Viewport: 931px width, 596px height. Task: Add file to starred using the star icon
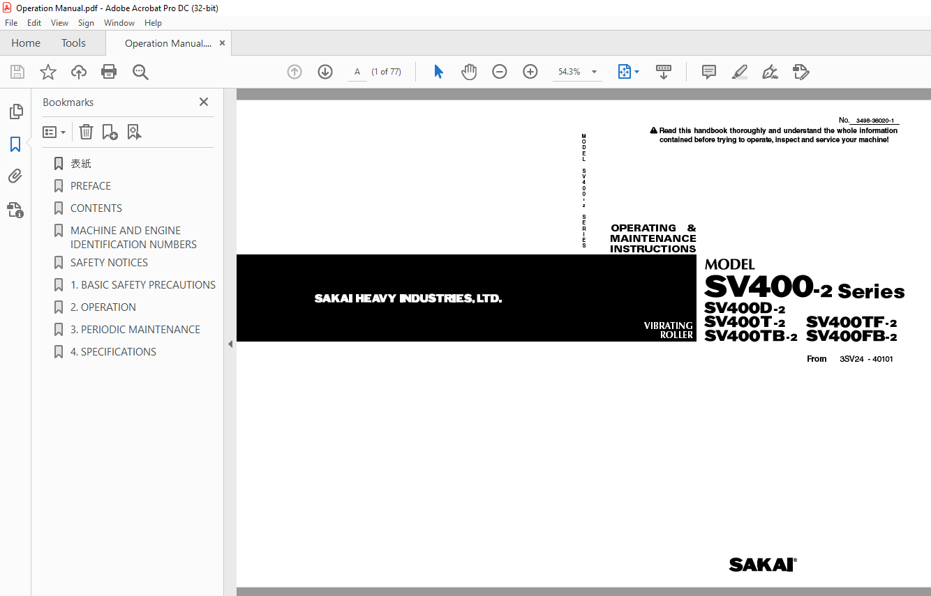pyautogui.click(x=48, y=72)
